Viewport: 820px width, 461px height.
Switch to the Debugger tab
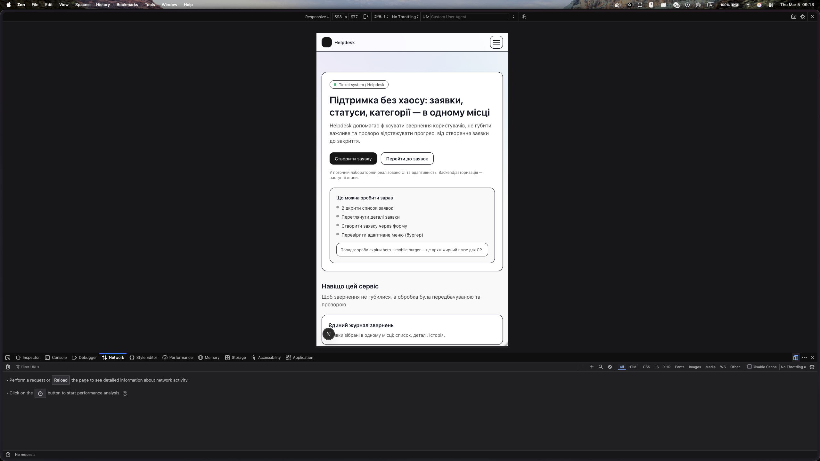tap(84, 358)
